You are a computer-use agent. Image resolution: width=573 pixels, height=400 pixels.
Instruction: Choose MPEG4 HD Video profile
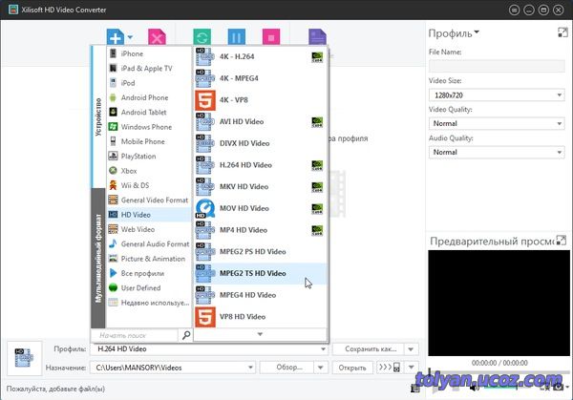260,295
